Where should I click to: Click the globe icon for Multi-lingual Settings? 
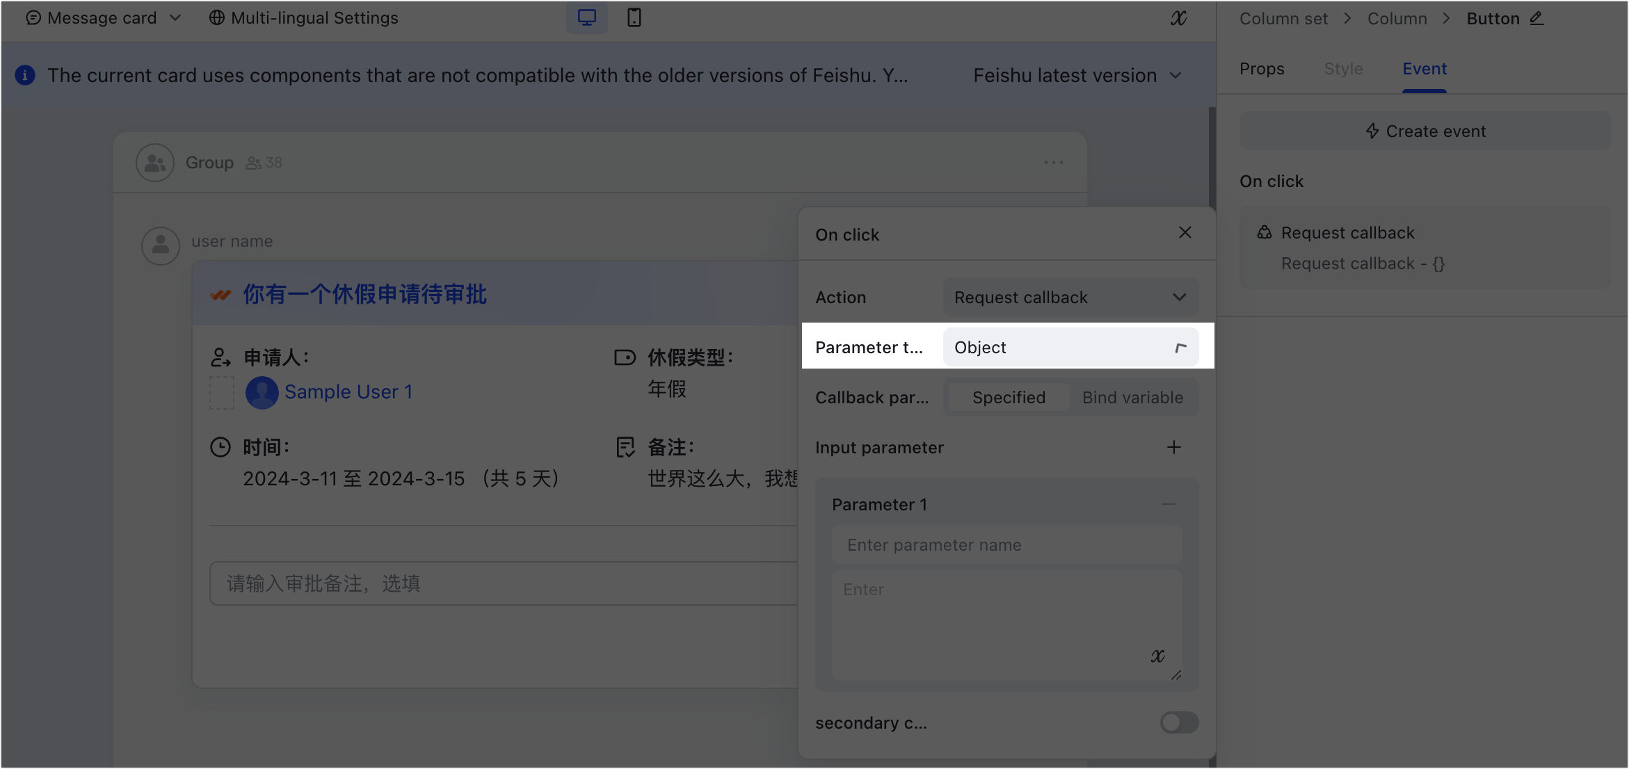(217, 18)
